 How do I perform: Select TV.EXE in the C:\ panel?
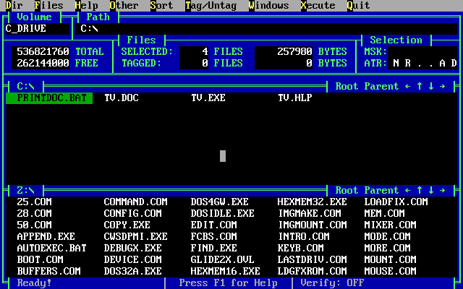208,98
